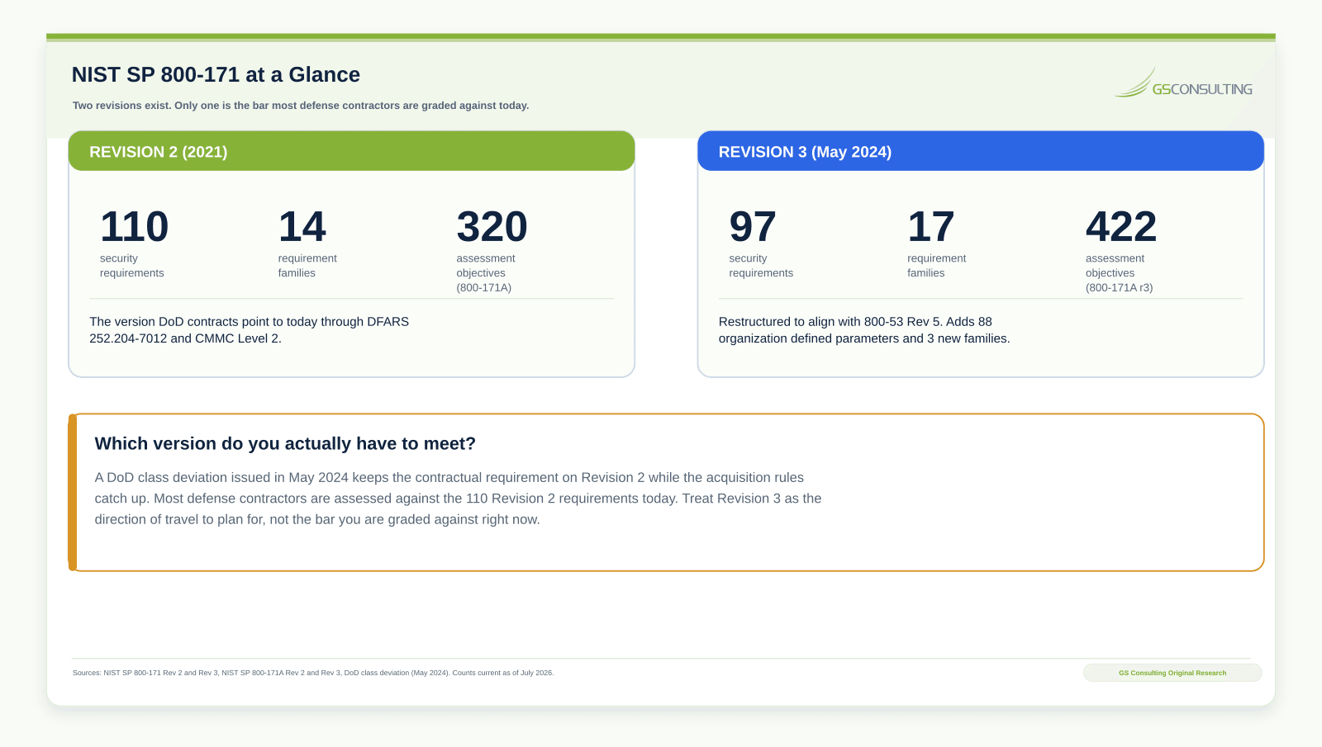The height and width of the screenshot is (747, 1322).
Task: Click the DoD class deviation paragraph
Action: (x=458, y=499)
